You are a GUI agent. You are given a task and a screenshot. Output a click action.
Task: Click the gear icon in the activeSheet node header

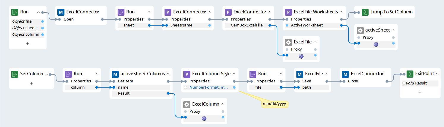tap(360, 30)
